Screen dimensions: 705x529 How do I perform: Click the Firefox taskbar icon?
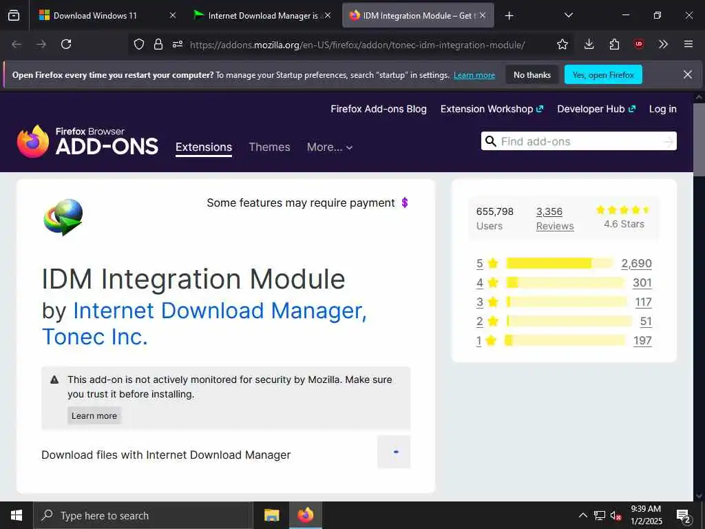tap(305, 515)
